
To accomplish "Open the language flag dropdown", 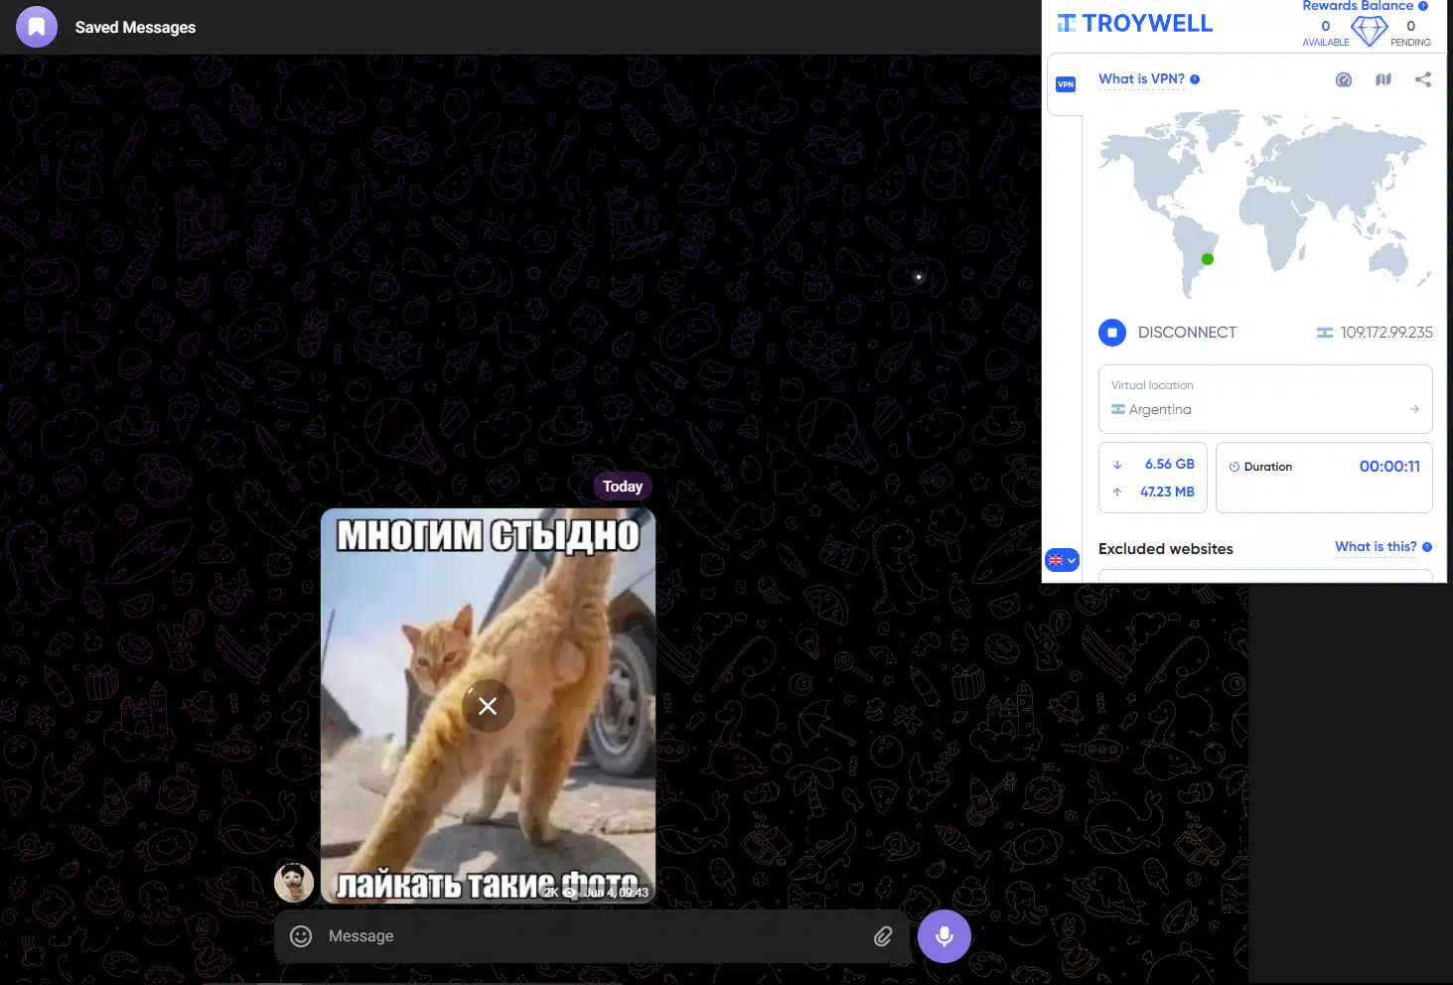I will [x=1062, y=560].
